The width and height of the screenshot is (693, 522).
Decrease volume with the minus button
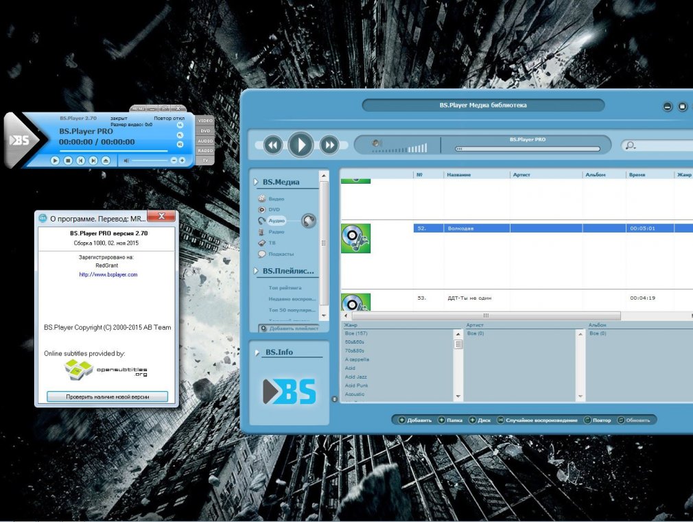point(174,161)
